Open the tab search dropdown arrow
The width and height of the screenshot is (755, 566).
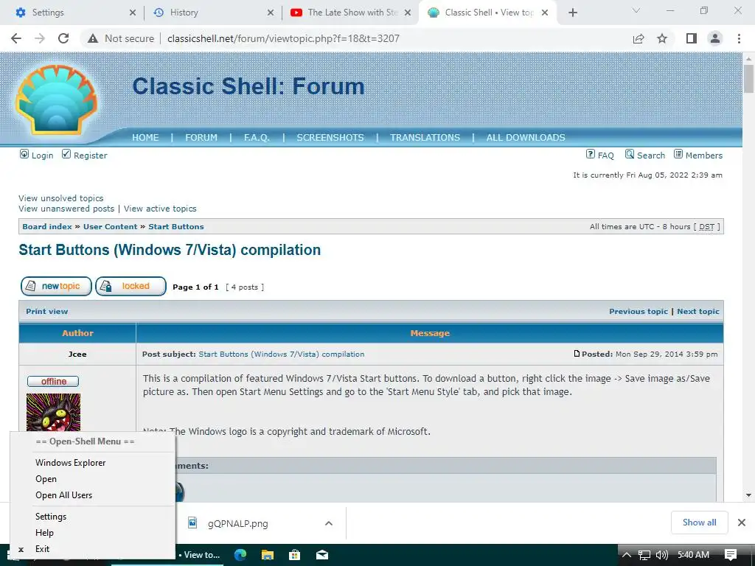(x=636, y=10)
